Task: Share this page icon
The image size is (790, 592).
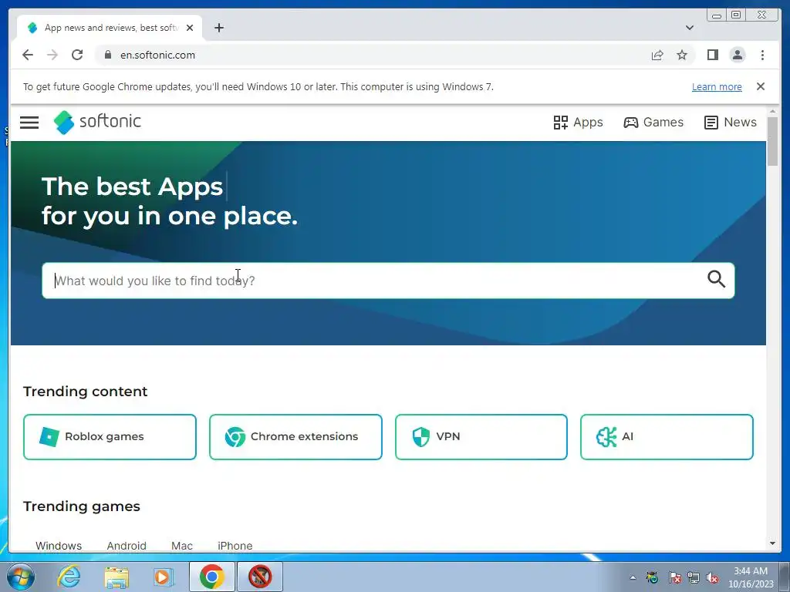Action: click(x=657, y=55)
